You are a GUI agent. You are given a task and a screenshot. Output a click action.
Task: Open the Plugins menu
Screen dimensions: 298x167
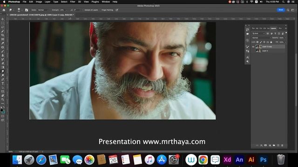[x=95, y=2]
